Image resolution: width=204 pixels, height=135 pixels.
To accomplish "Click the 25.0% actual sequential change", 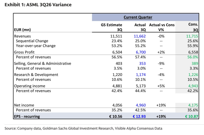I will [x=140, y=41].
